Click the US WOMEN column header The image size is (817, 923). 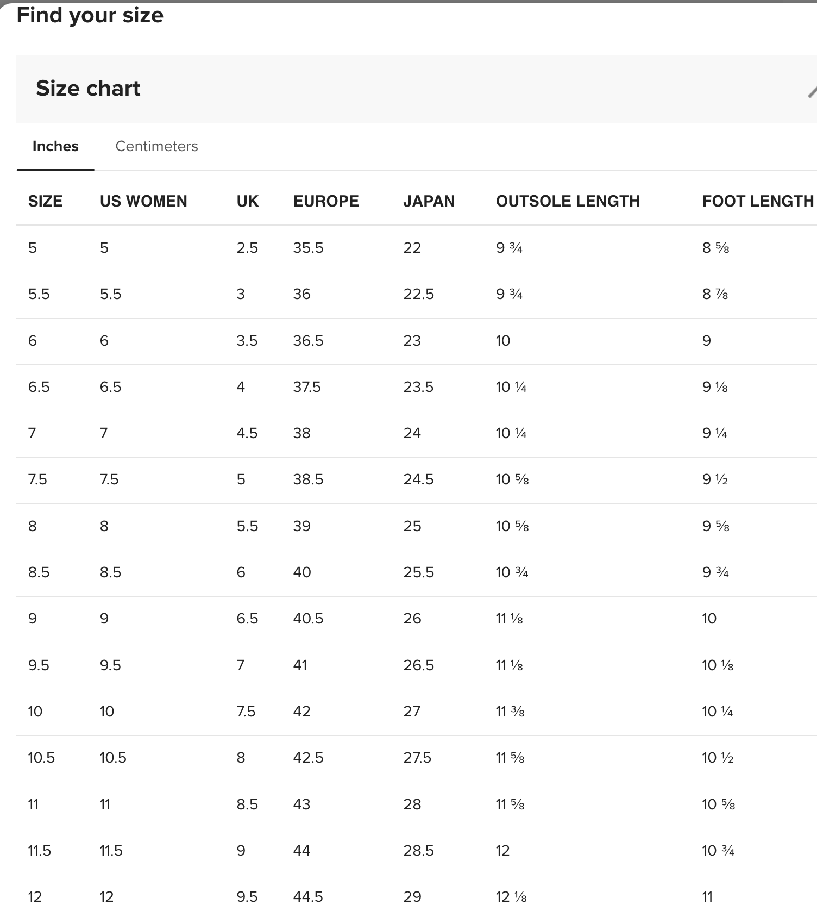(143, 201)
